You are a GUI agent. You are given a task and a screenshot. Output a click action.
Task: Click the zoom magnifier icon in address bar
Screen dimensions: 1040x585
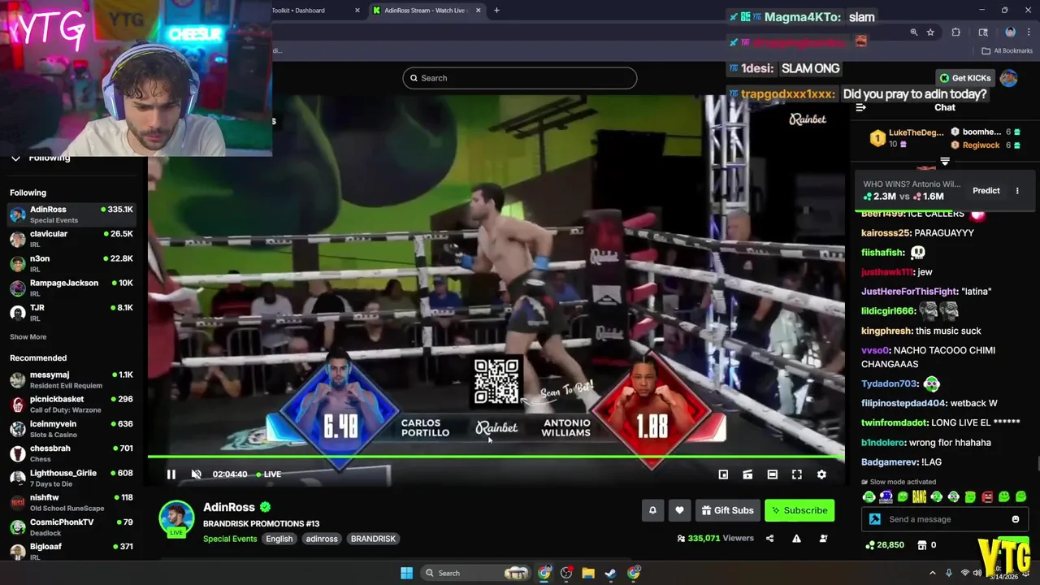914,32
